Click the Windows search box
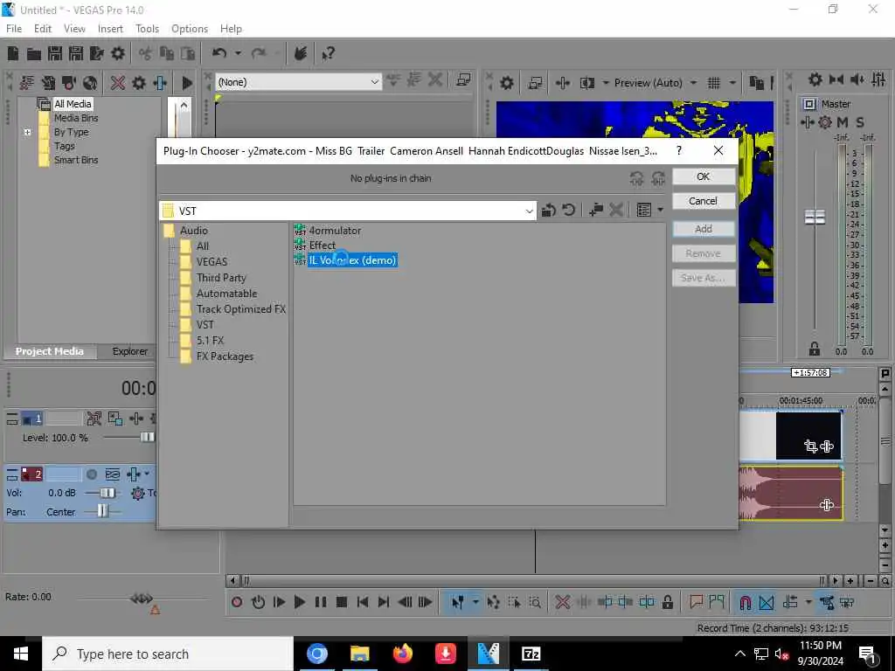The image size is (895, 671). (168, 654)
